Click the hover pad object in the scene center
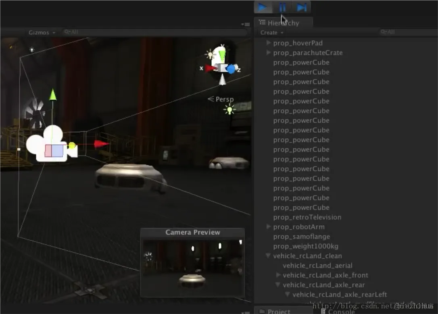This screenshot has width=438, height=314. pyautogui.click(x=130, y=178)
